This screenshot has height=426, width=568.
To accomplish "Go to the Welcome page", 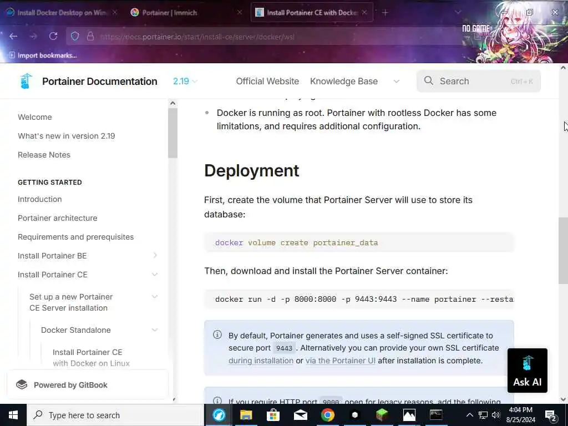I will (x=35, y=117).
